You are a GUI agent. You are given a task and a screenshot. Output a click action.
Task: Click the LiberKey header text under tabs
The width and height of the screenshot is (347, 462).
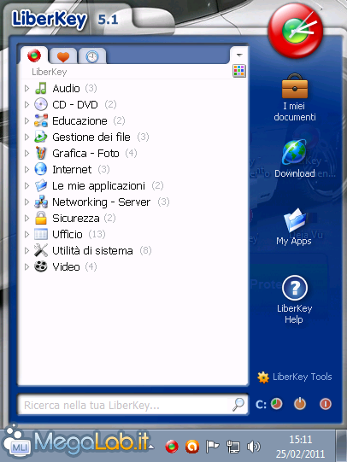coord(50,72)
